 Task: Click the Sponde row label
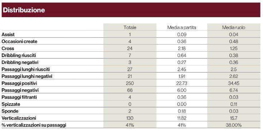coord(10,111)
